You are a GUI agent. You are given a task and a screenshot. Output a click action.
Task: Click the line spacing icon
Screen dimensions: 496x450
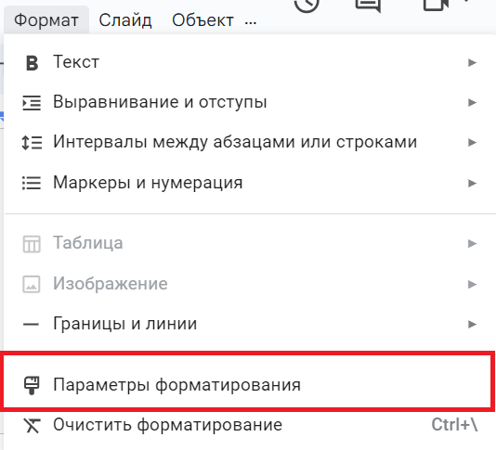coord(32,143)
